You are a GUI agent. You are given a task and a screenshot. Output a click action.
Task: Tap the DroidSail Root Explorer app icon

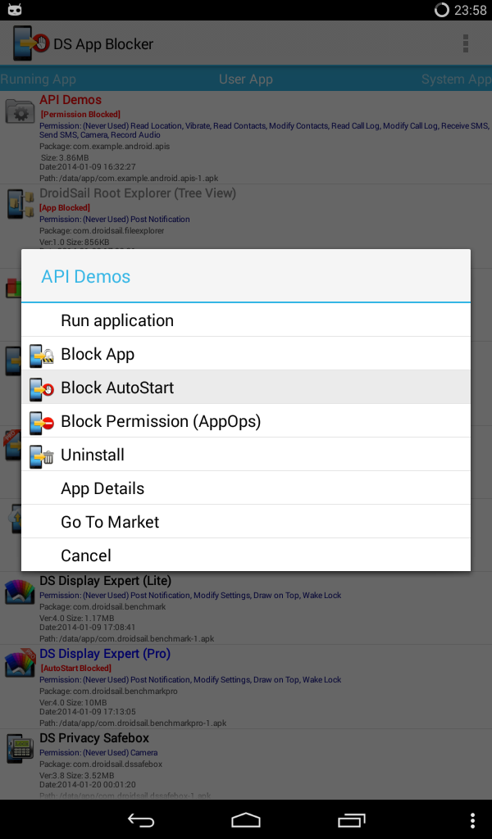(20, 203)
